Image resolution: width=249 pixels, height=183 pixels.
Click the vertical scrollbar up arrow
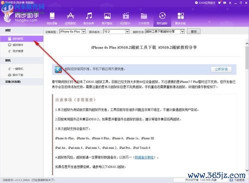click(247, 43)
